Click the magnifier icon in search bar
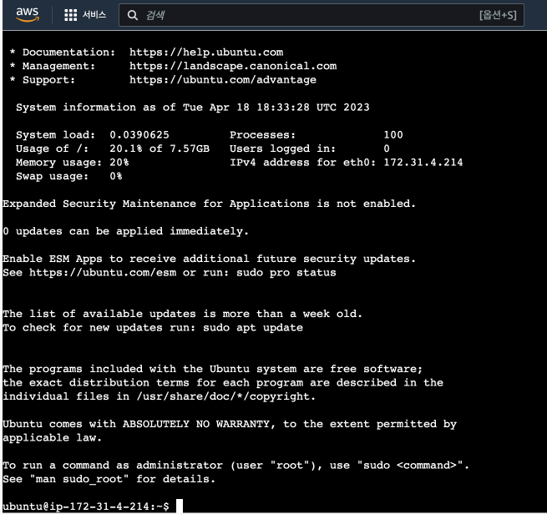Image resolution: width=547 pixels, height=514 pixels. [x=132, y=15]
